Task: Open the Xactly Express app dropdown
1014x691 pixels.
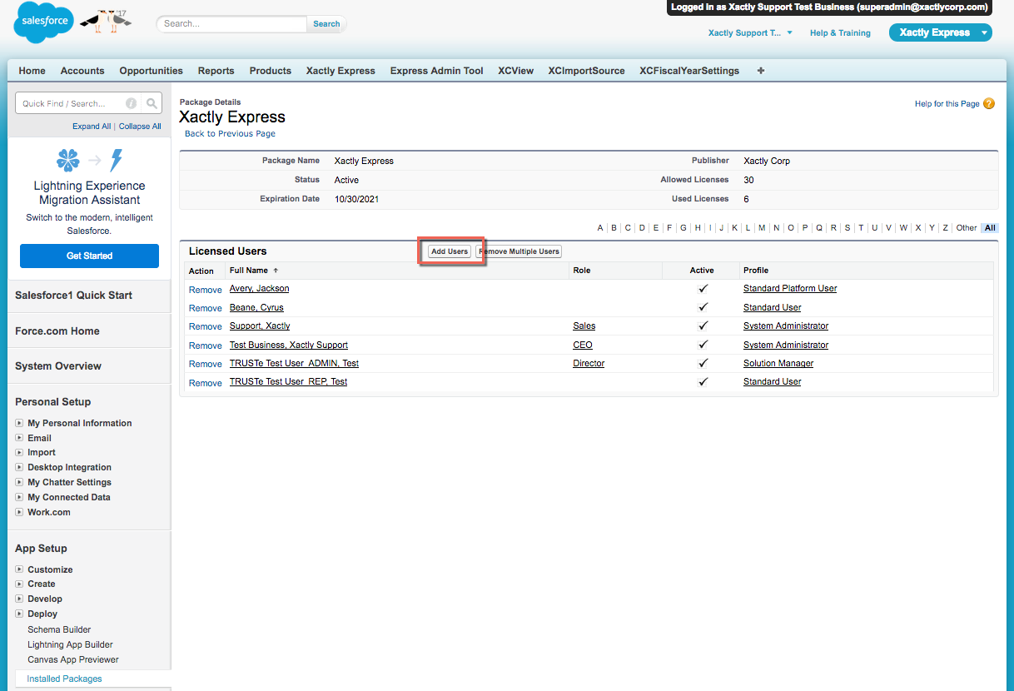Action: click(941, 32)
